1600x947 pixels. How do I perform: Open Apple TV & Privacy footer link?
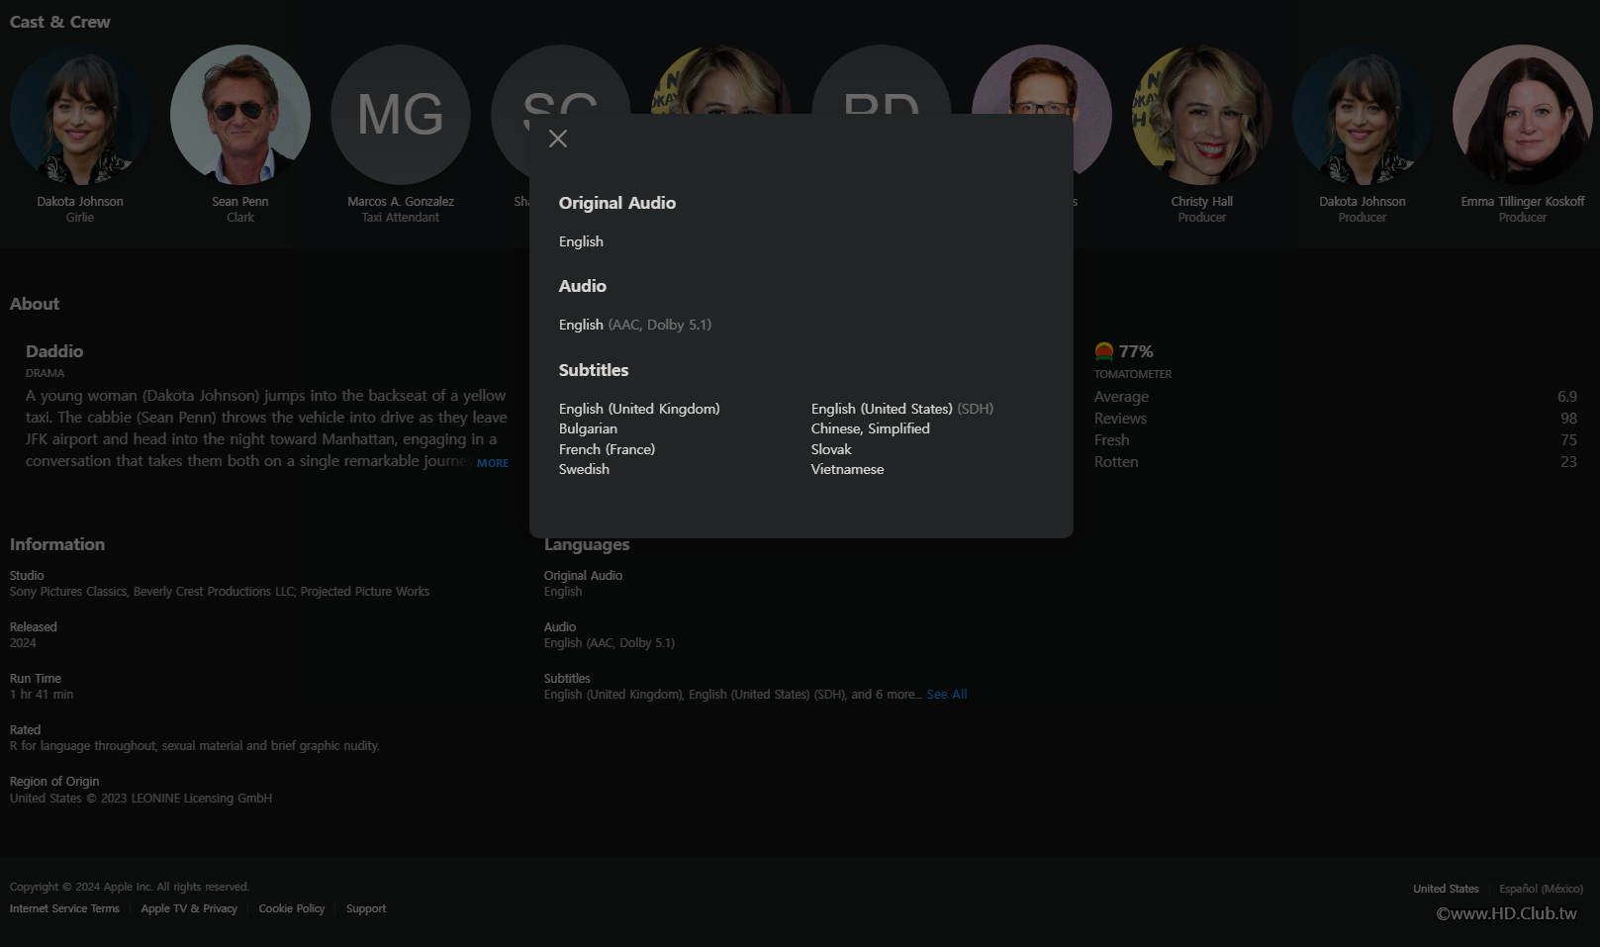pos(189,908)
